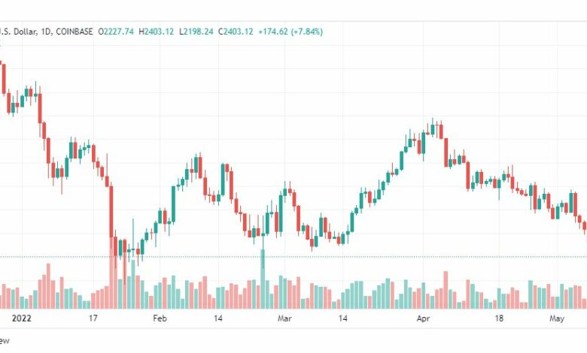
Task: Click the +174.62 (+7.84%) change value
Action: 290,32
